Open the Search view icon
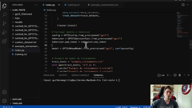 (4, 15)
